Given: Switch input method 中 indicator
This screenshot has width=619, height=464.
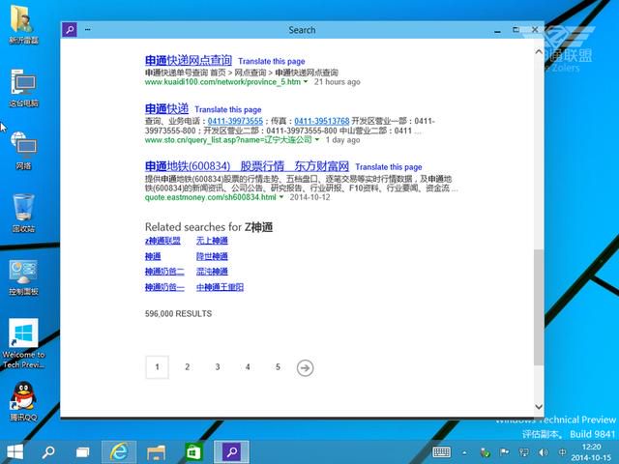Looking at the screenshot, I should [562, 452].
